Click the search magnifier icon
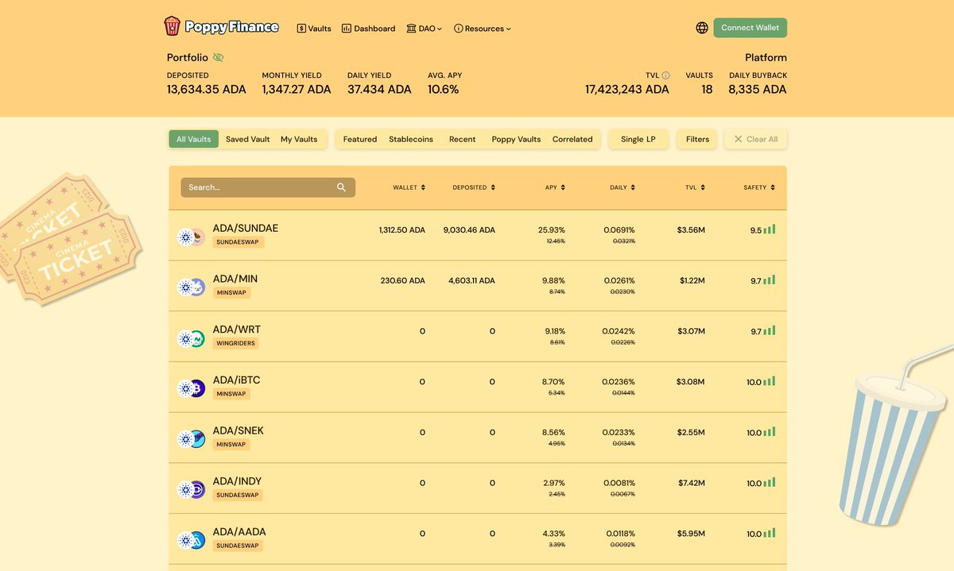The width and height of the screenshot is (954, 571). coord(341,187)
